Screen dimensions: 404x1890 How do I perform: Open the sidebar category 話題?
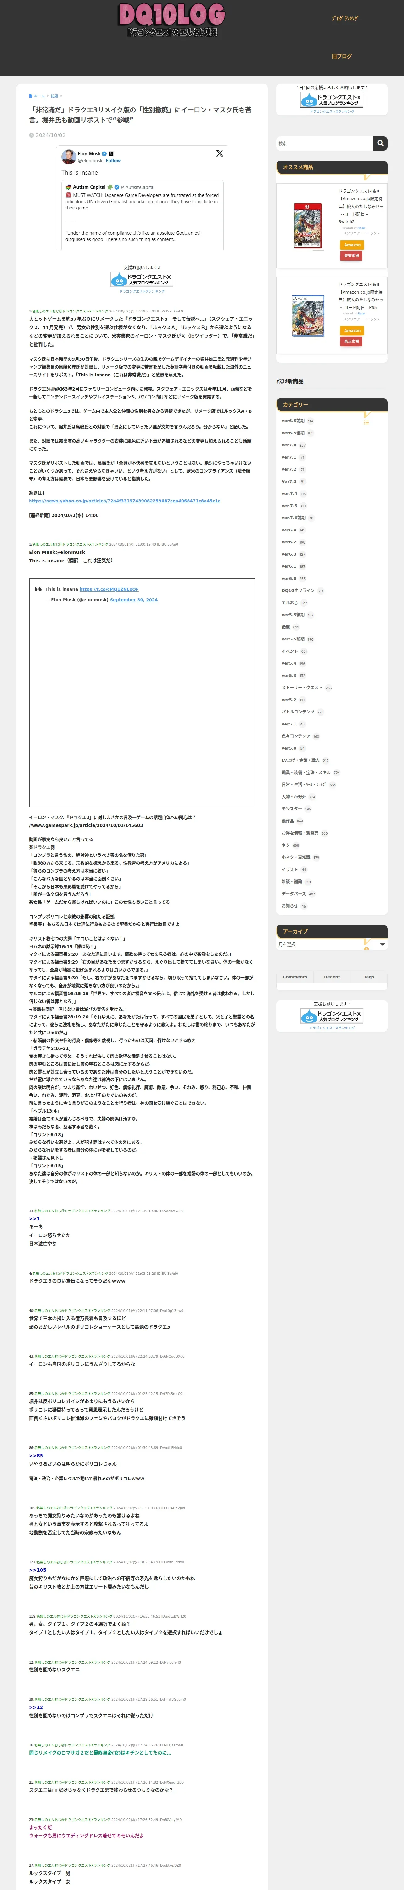[285, 627]
